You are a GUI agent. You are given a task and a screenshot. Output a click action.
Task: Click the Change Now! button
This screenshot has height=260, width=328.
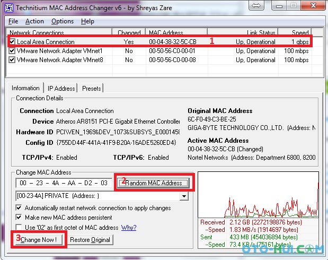tap(39, 240)
